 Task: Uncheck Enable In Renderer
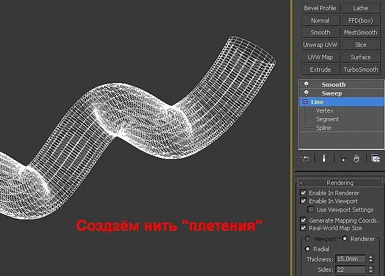point(303,192)
